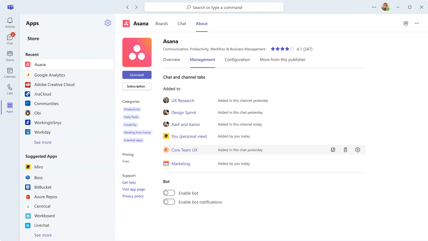Open settings gear for Core Team UX
Image resolution: width=428 pixels, height=241 pixels.
click(x=357, y=150)
